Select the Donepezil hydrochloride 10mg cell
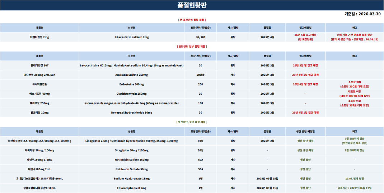 click(x=131, y=113)
